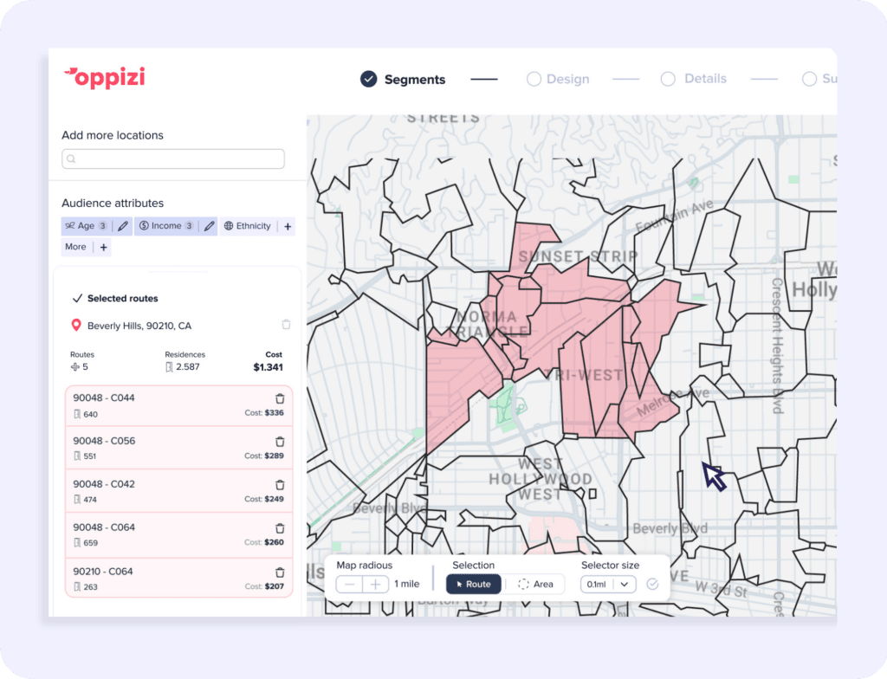Image resolution: width=887 pixels, height=679 pixels.
Task: Remove route 90048 - C042 trash icon
Action: (x=280, y=485)
